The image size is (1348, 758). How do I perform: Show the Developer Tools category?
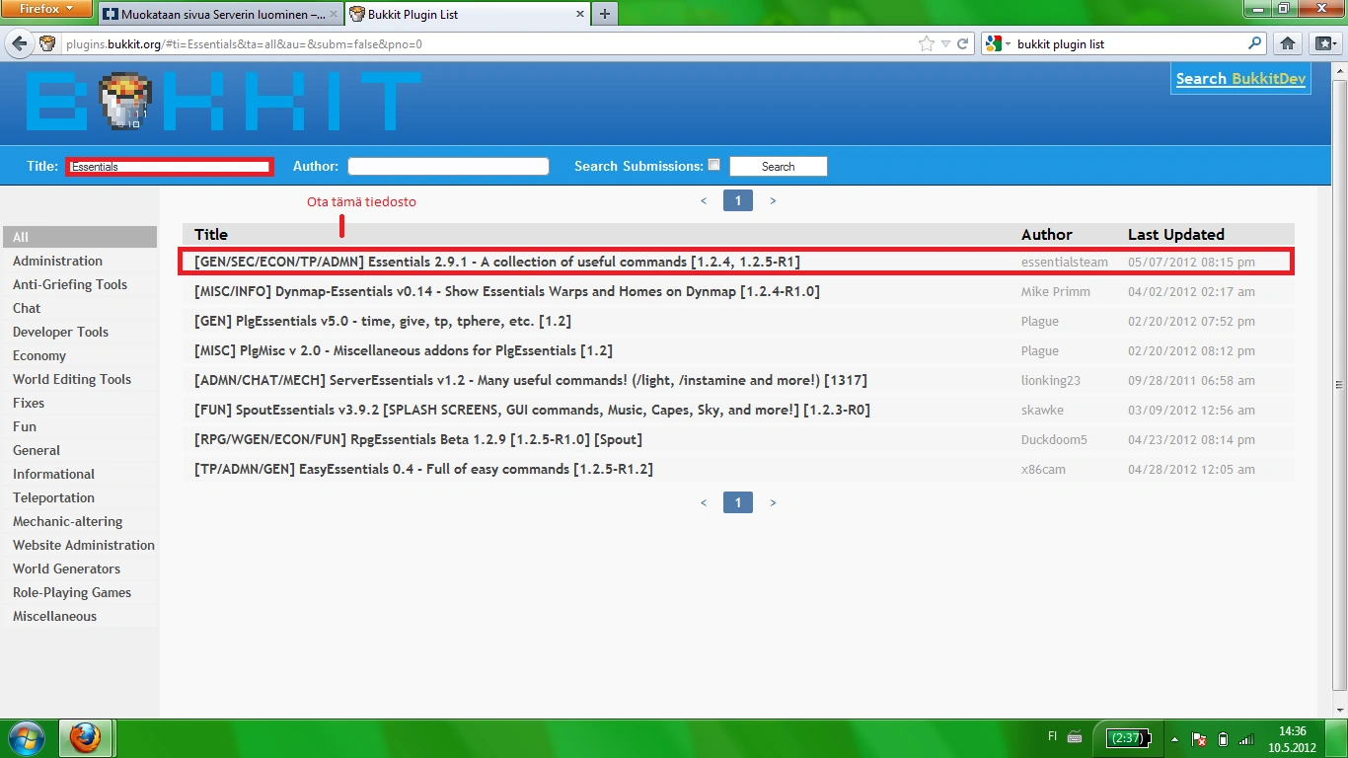pos(80,332)
